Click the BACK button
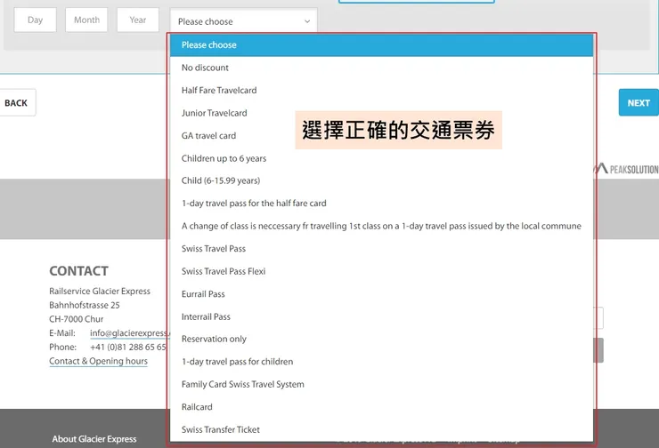 click(17, 103)
